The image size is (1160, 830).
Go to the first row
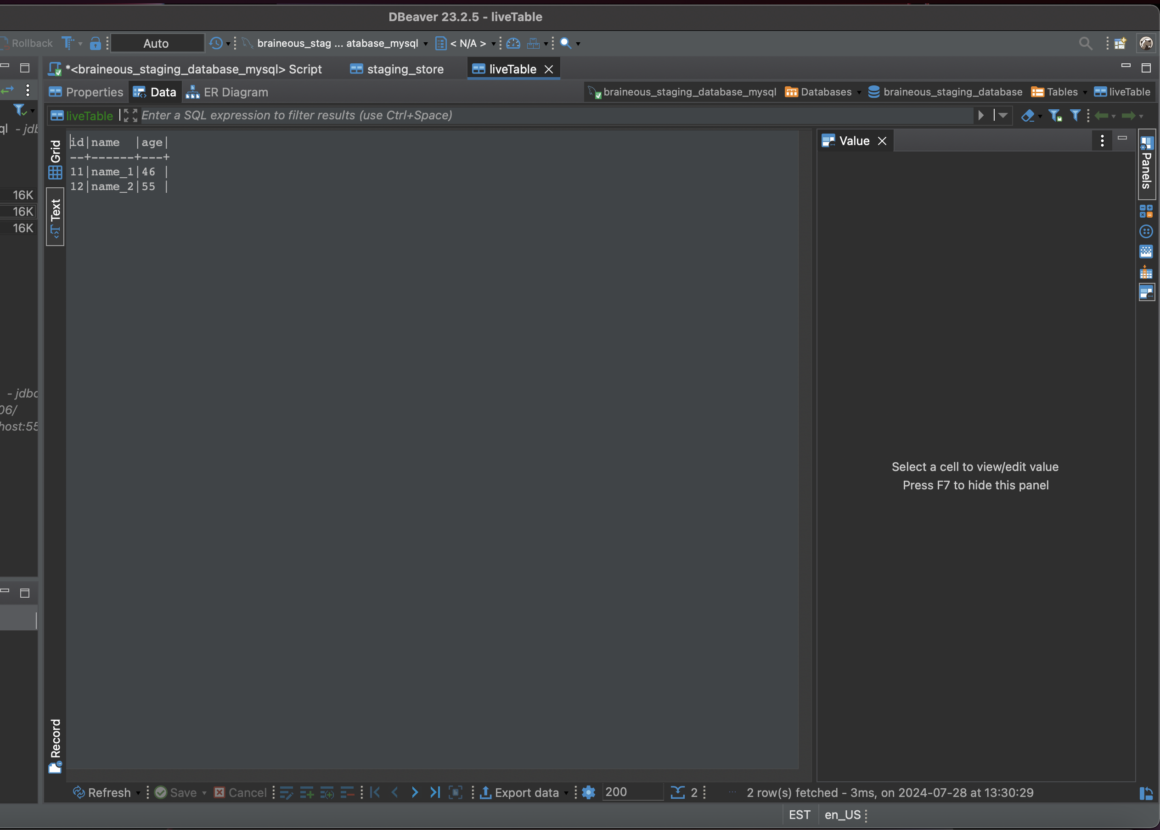[375, 793]
